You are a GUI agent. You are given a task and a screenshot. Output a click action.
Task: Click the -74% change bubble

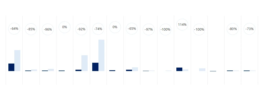pos(98,29)
